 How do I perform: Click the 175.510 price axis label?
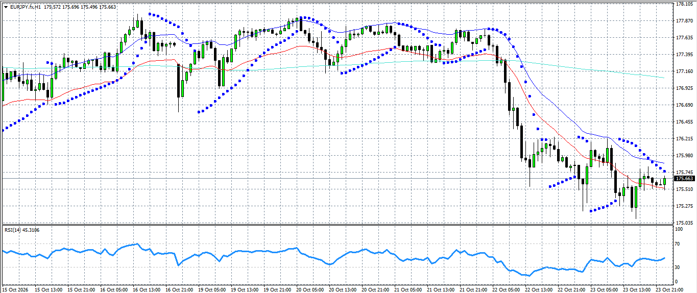684,189
